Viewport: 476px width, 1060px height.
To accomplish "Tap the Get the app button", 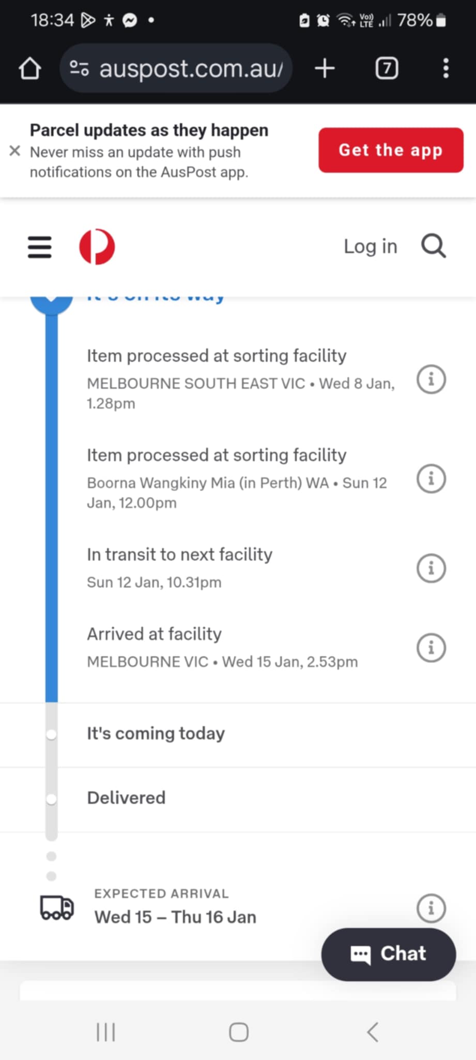I will [391, 150].
